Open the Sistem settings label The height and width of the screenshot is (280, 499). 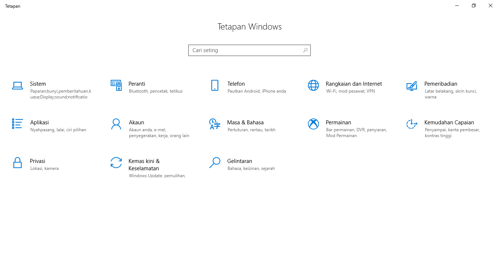click(x=38, y=84)
